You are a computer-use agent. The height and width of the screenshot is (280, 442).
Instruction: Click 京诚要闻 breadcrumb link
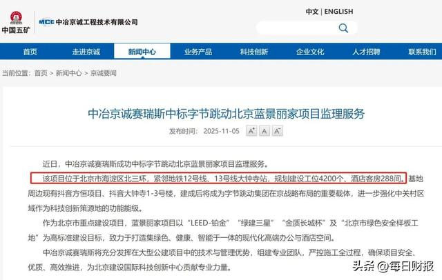tap(104, 73)
